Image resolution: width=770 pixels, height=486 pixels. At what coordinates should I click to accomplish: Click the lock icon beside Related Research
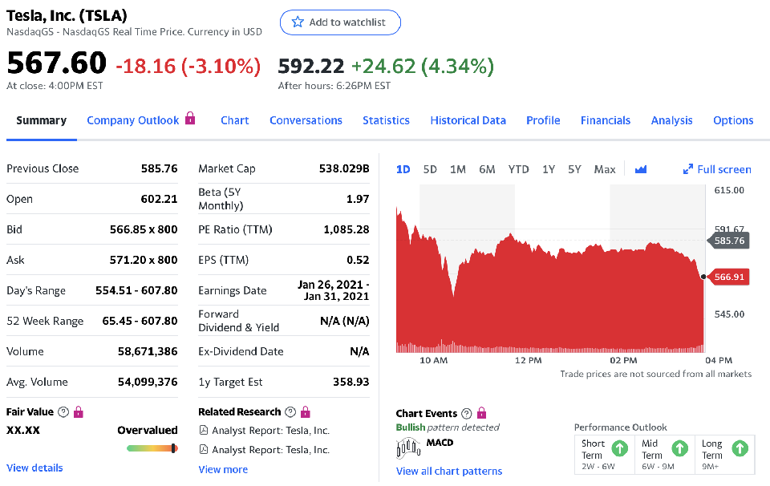pos(305,412)
